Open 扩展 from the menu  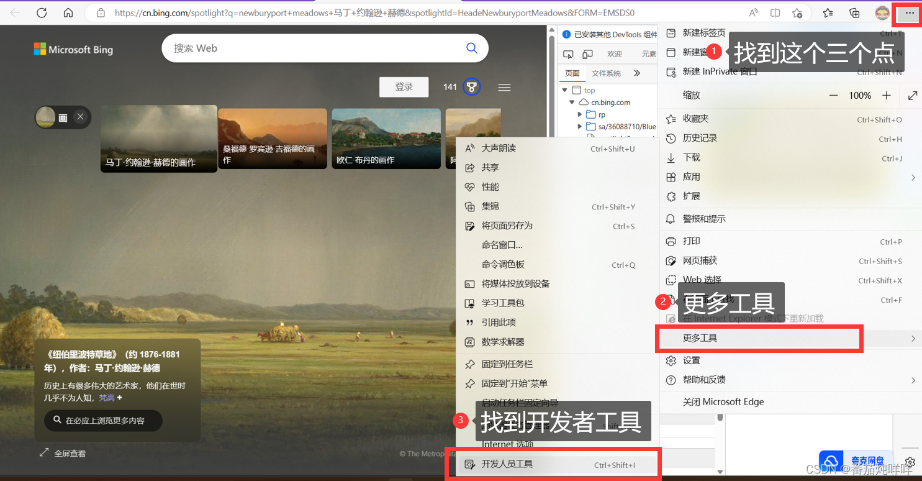[x=790, y=196]
